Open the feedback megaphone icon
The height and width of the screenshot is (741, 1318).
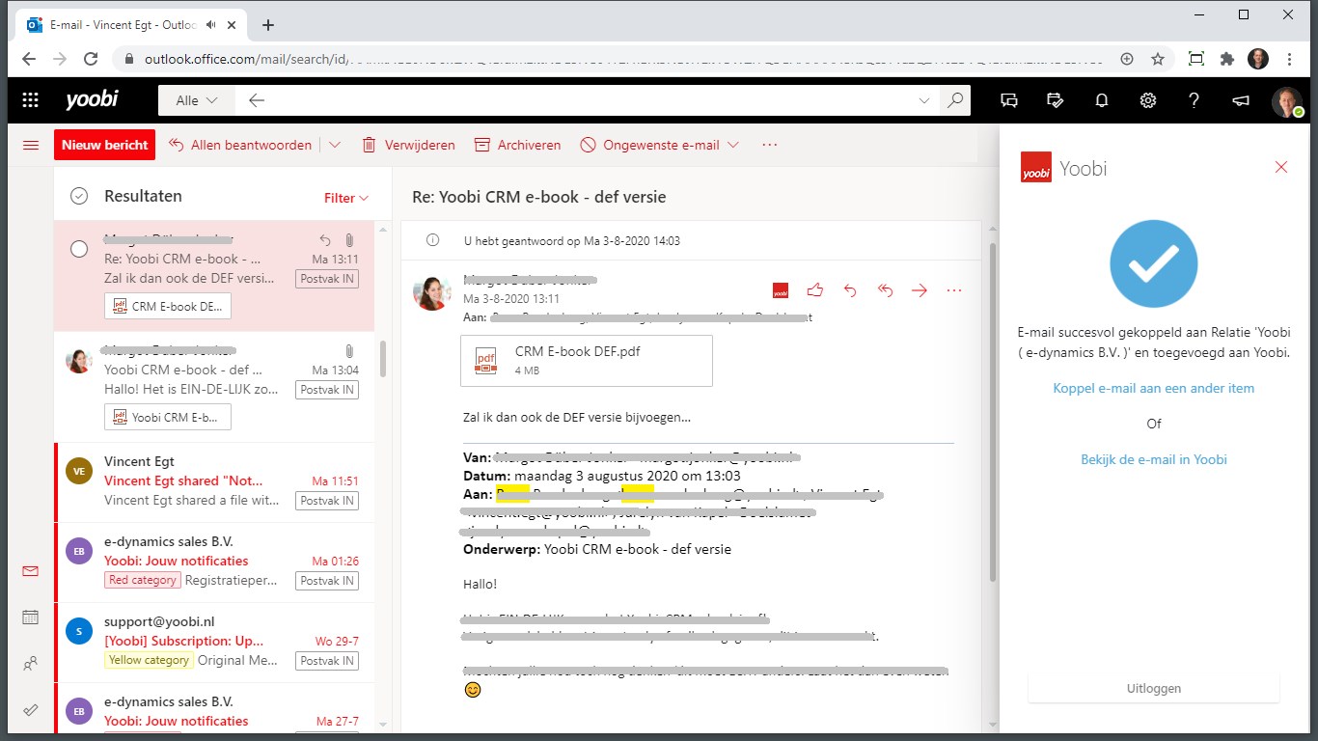coord(1241,100)
